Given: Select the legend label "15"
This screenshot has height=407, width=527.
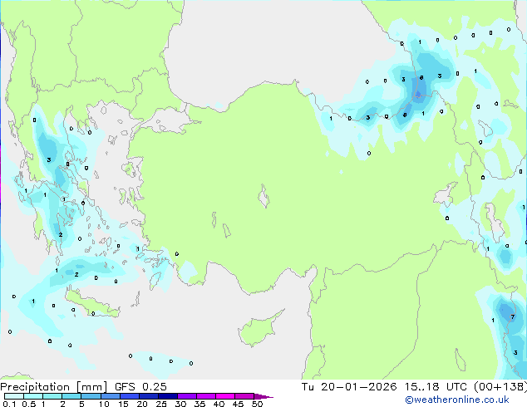Looking at the screenshot, I should pos(123,404).
